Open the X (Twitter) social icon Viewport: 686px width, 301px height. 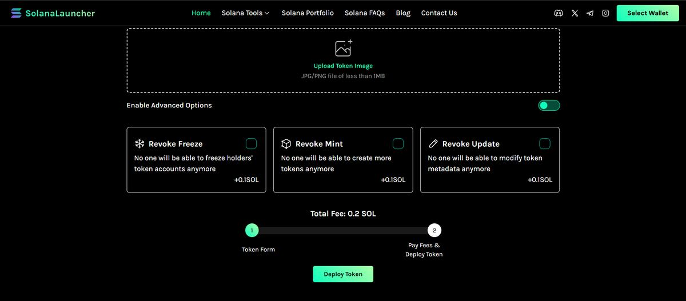coord(575,13)
